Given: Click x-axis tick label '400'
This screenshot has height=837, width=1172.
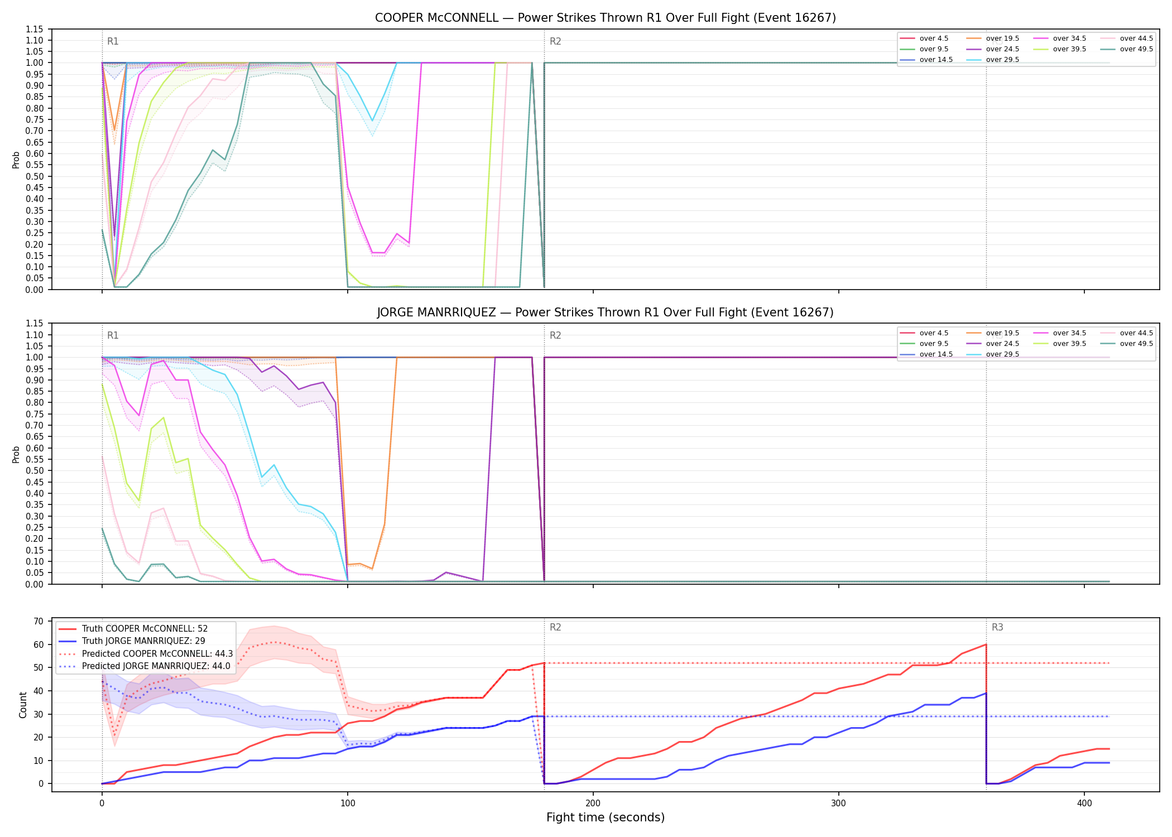Looking at the screenshot, I should [1084, 803].
